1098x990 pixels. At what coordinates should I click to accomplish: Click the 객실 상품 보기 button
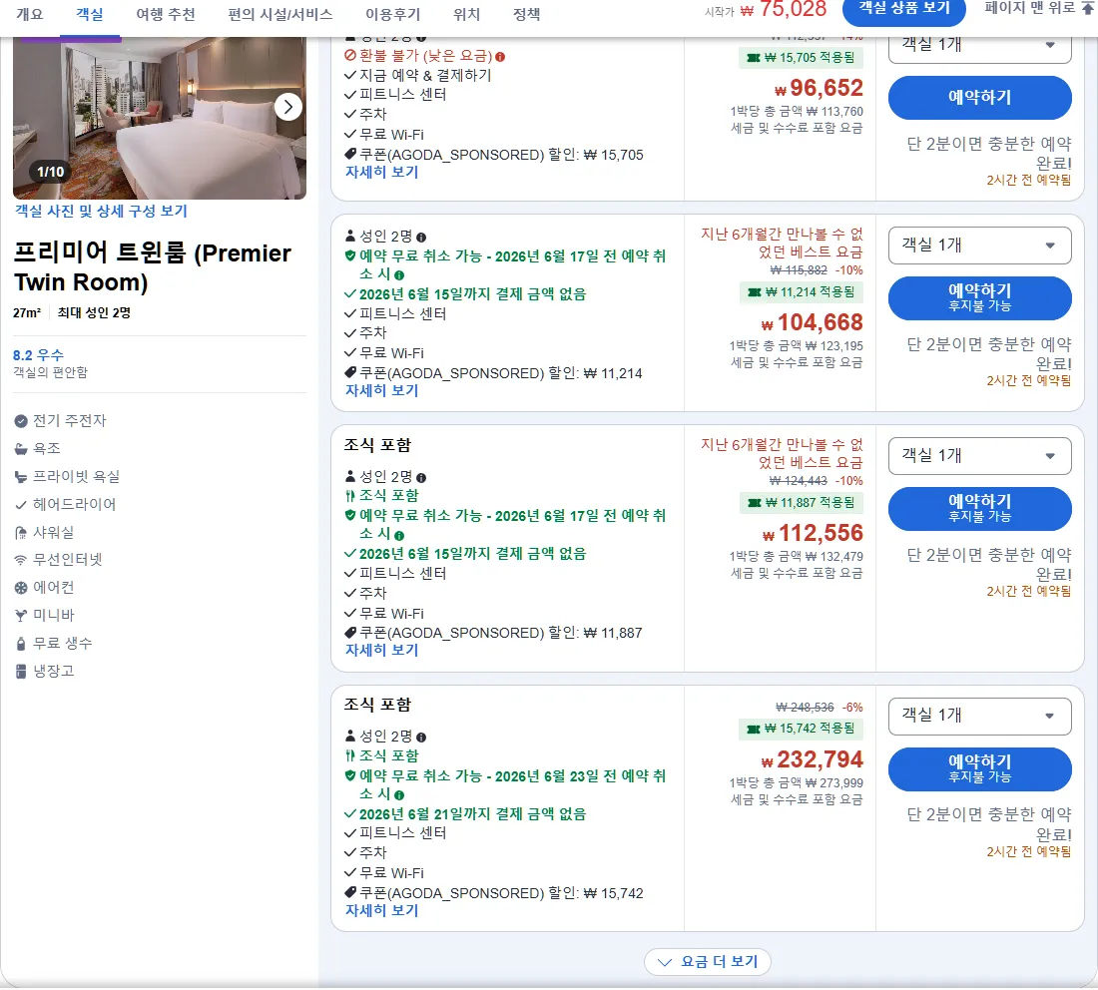tap(904, 10)
